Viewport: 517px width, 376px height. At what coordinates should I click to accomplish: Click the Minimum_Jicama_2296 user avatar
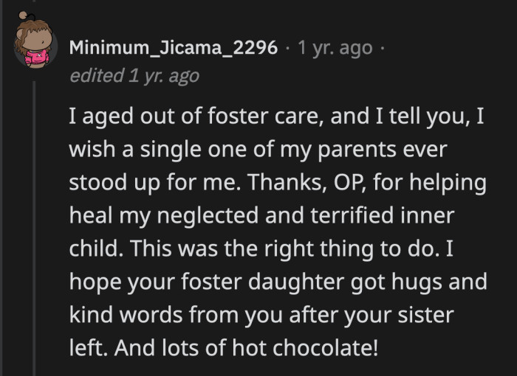(x=33, y=49)
